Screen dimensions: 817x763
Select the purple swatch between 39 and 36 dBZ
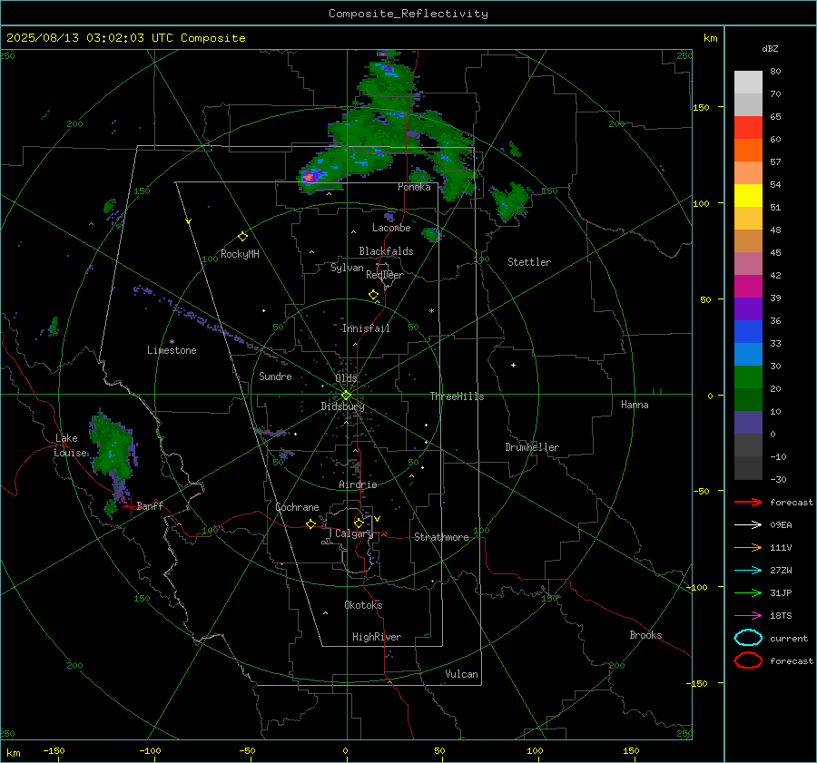coord(748,309)
